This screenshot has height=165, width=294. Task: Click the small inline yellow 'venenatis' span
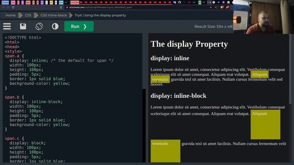(x=160, y=79)
